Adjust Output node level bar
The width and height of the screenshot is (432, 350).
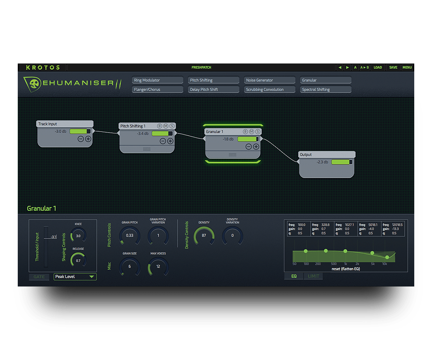(342, 162)
